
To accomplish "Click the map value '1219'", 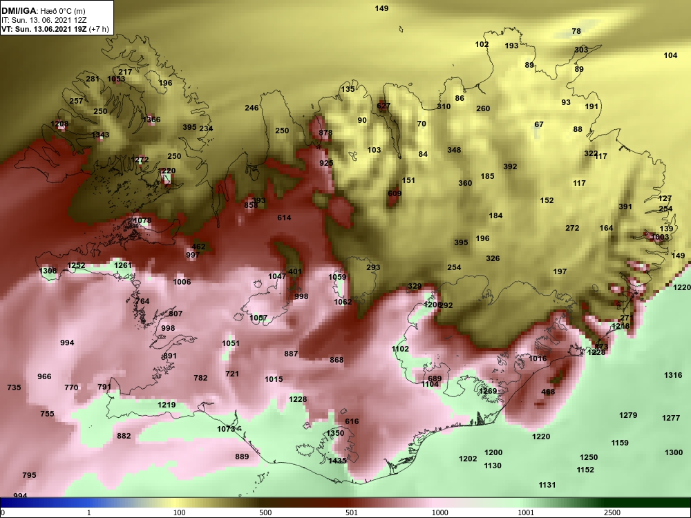I will coord(167,405).
